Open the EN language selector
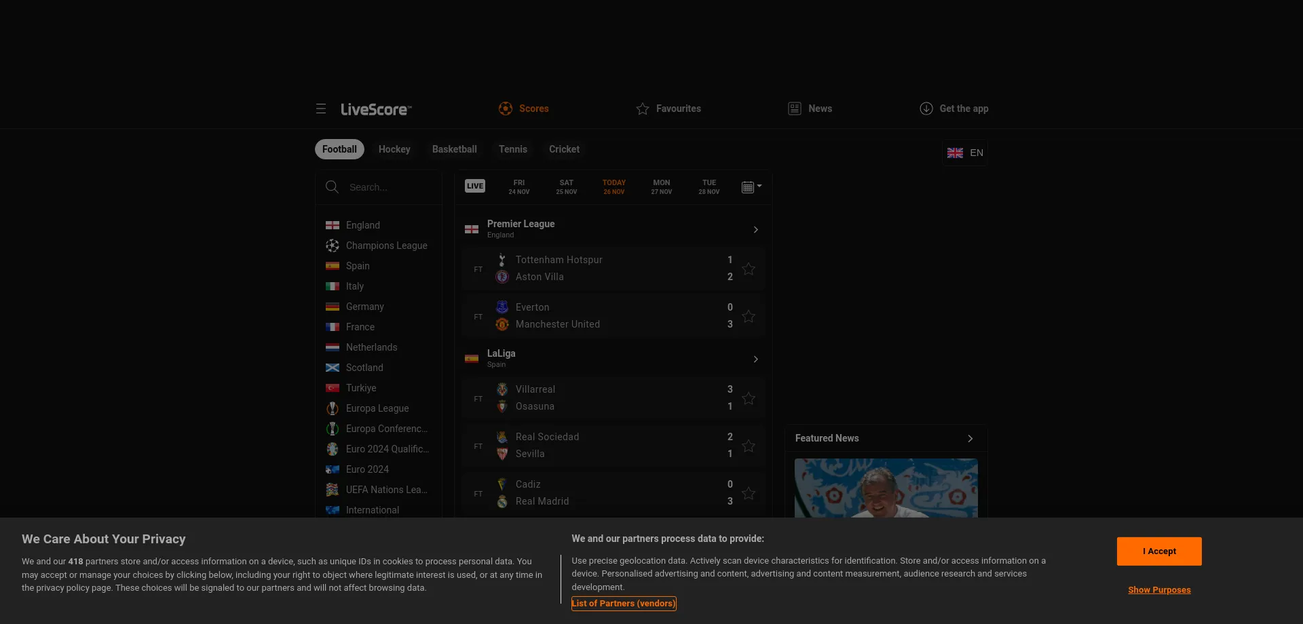The width and height of the screenshot is (1303, 624). click(x=964, y=153)
